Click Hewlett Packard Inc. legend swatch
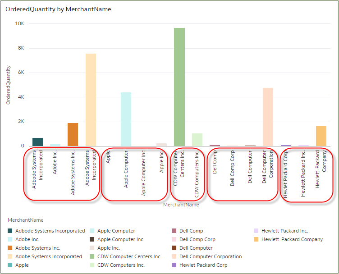This screenshot has width=339, height=274. tap(256, 231)
